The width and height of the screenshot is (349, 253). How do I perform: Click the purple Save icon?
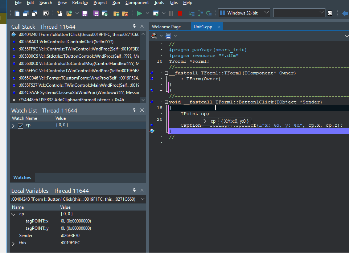pos(85,13)
